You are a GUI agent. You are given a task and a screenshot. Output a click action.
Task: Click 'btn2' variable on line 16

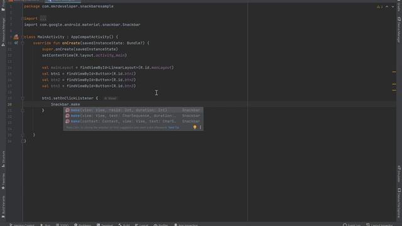[x=55, y=80]
